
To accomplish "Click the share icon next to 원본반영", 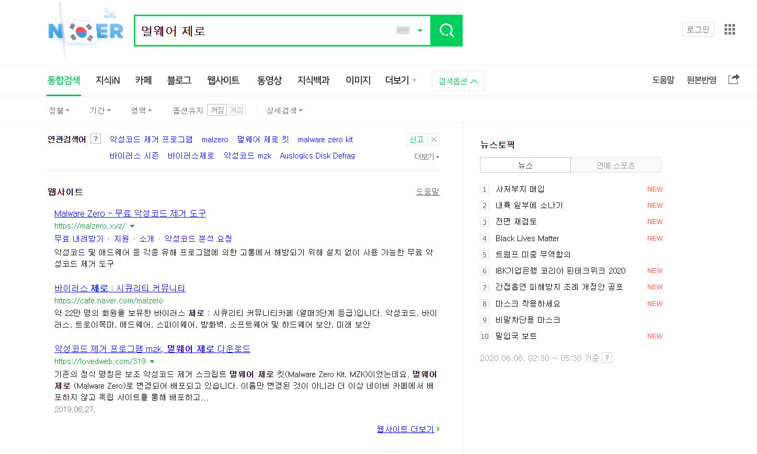I will [734, 79].
